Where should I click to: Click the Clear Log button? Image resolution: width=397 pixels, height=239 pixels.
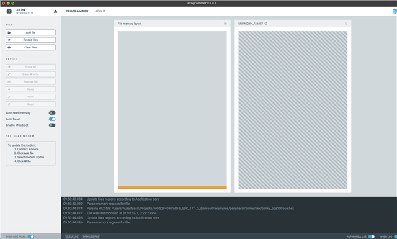pyautogui.click(x=72, y=237)
